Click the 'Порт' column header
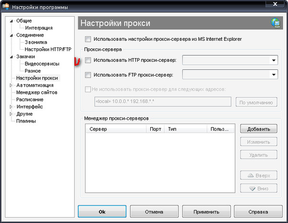 155,129
